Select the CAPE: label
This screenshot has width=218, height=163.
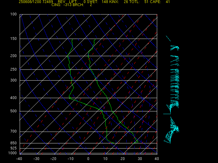point(155,2)
